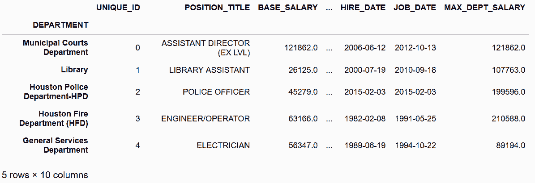Click the ENGINEER/OPERATOR position cell
This screenshot has height=183, width=535.
206,119
